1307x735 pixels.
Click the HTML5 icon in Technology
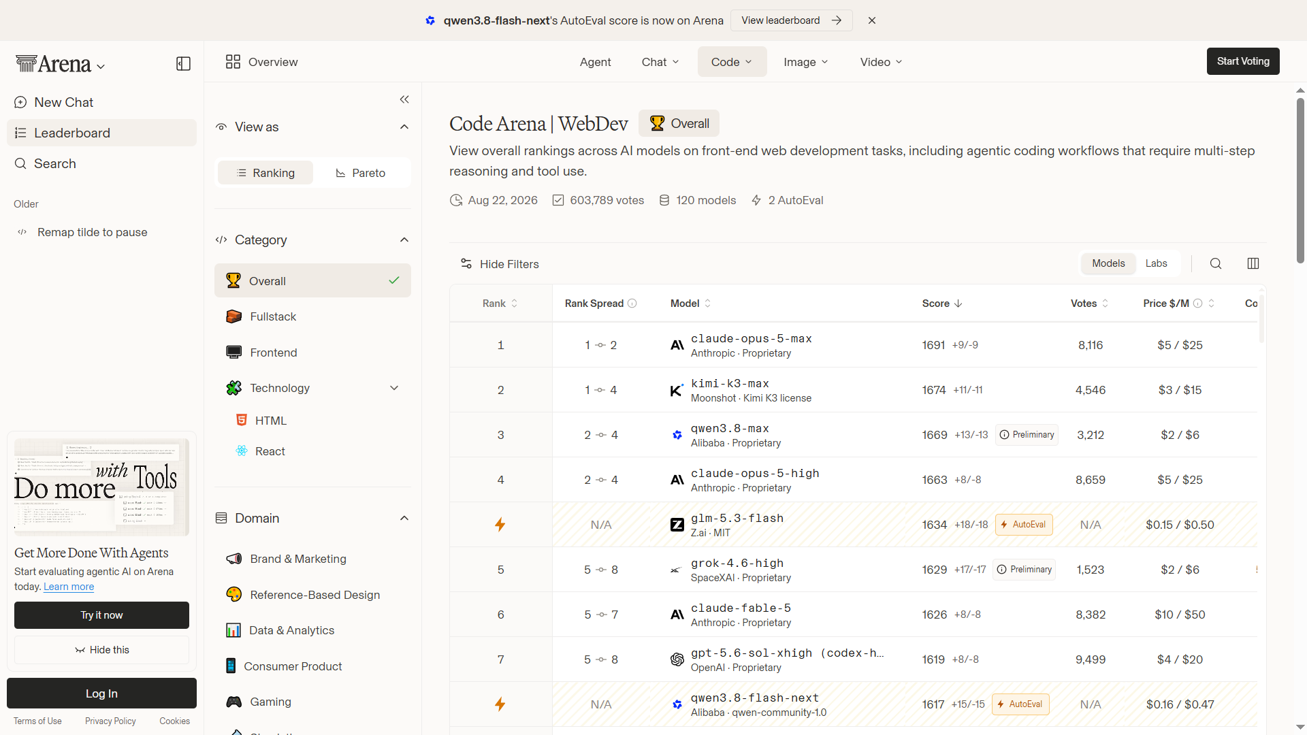click(x=241, y=420)
